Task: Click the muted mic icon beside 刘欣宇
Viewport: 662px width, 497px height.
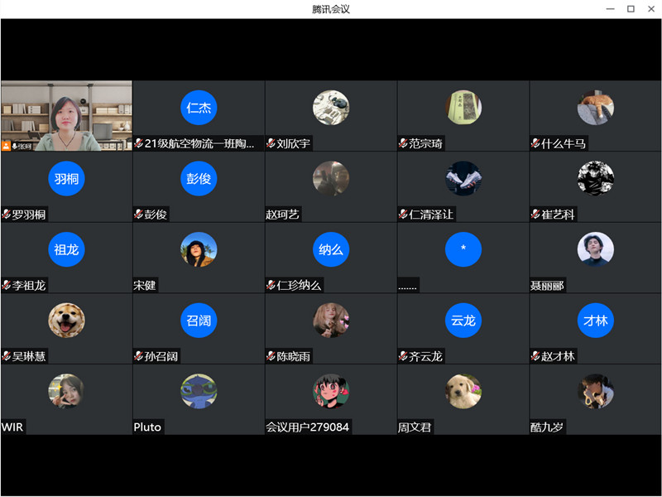Action: point(271,144)
